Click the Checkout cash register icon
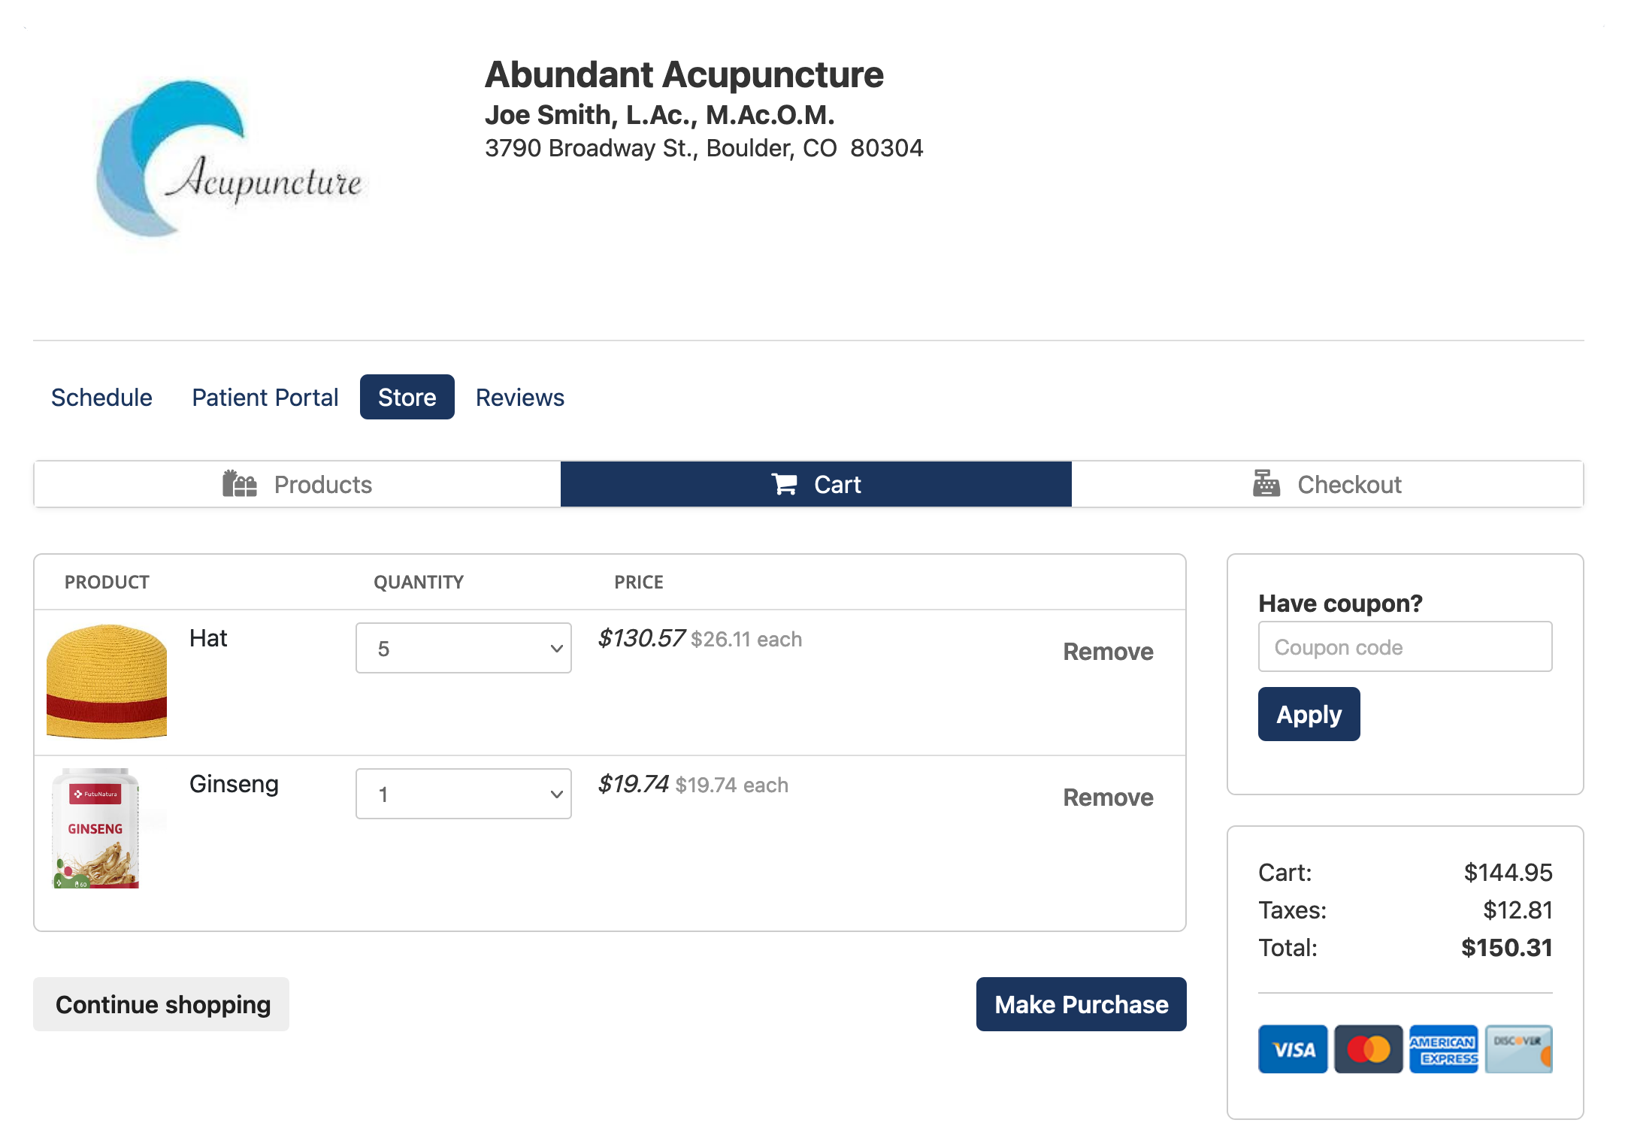1628x1141 pixels. click(x=1266, y=483)
